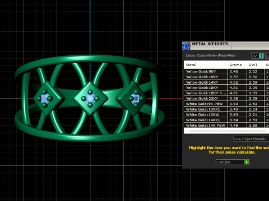
Task: Sort by the DWT column header
Action: [253, 65]
